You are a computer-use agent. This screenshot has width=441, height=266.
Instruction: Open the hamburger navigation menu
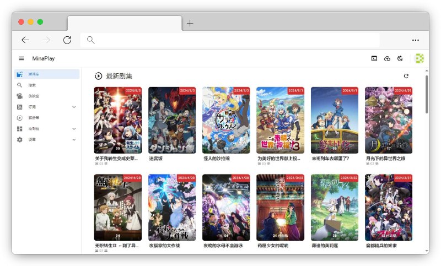(21, 58)
